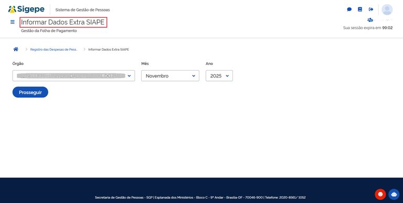
Task: Click Sistema de Gestão de Pessoas text
Action: pyautogui.click(x=82, y=10)
